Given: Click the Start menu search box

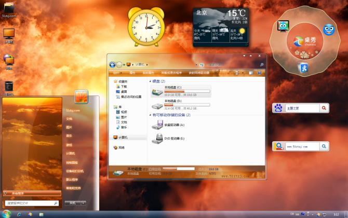Looking at the screenshot, I should point(32,203).
